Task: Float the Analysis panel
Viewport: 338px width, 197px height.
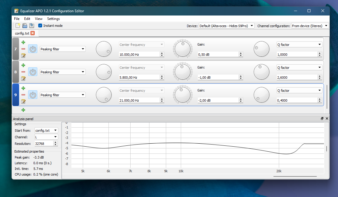Action: (x=322, y=119)
